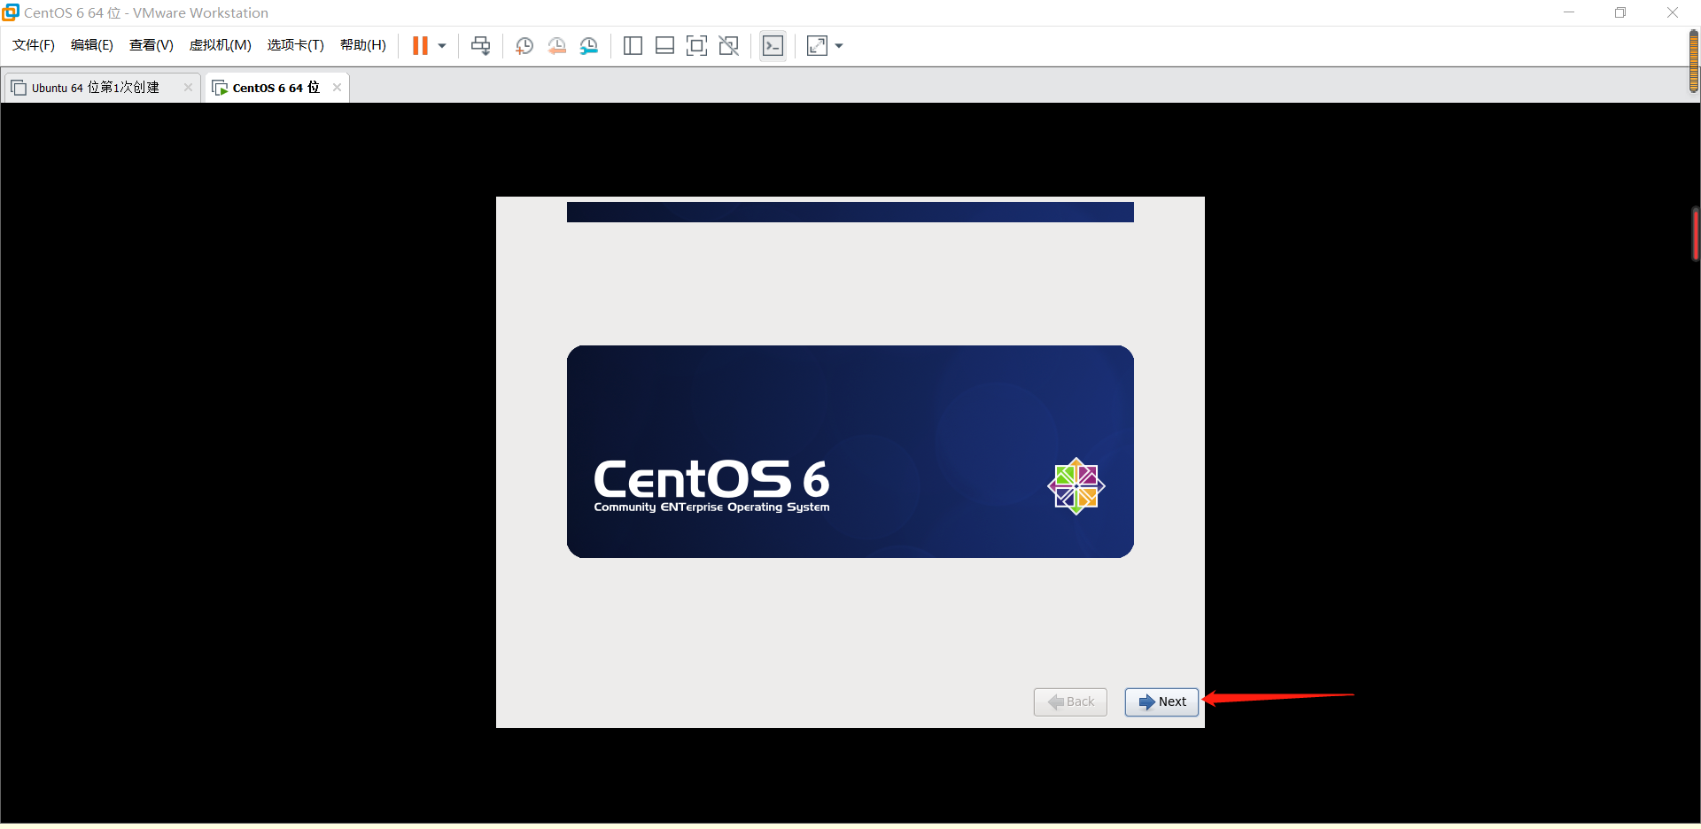Open the 文件(F) menu
Viewport: 1701px width, 829px height.
click(x=34, y=45)
